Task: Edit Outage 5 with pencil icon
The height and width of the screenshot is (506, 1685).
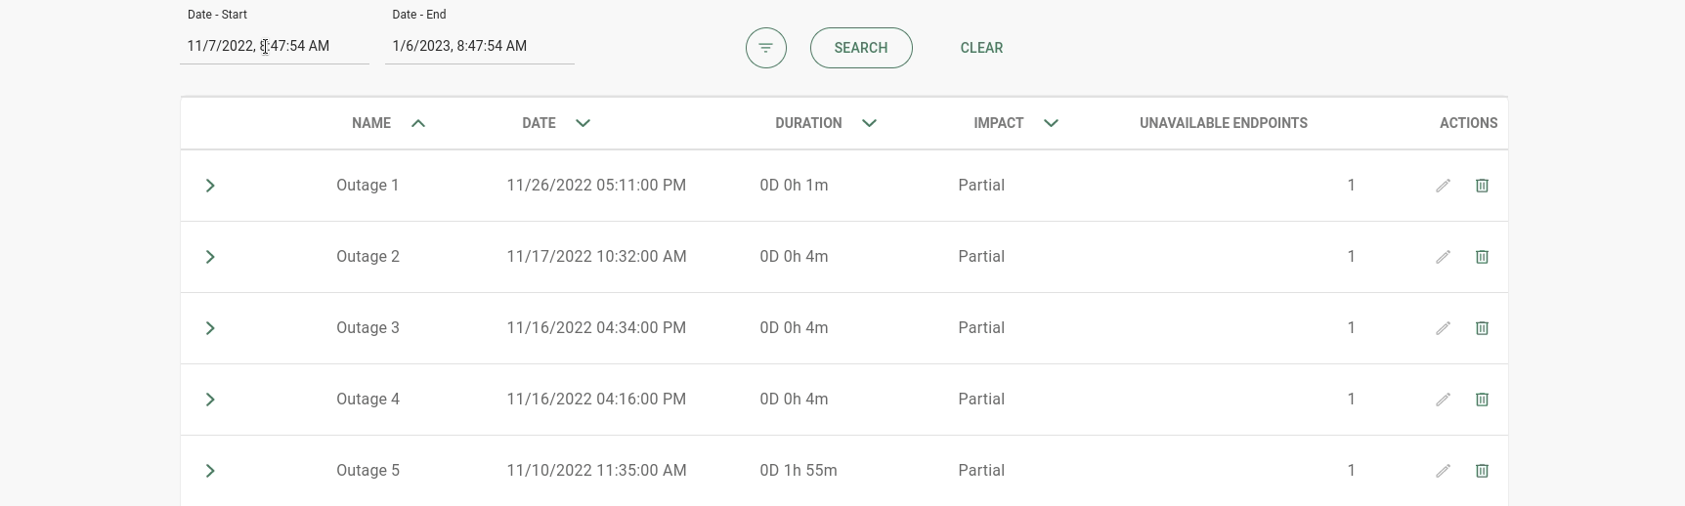Action: click(1443, 471)
